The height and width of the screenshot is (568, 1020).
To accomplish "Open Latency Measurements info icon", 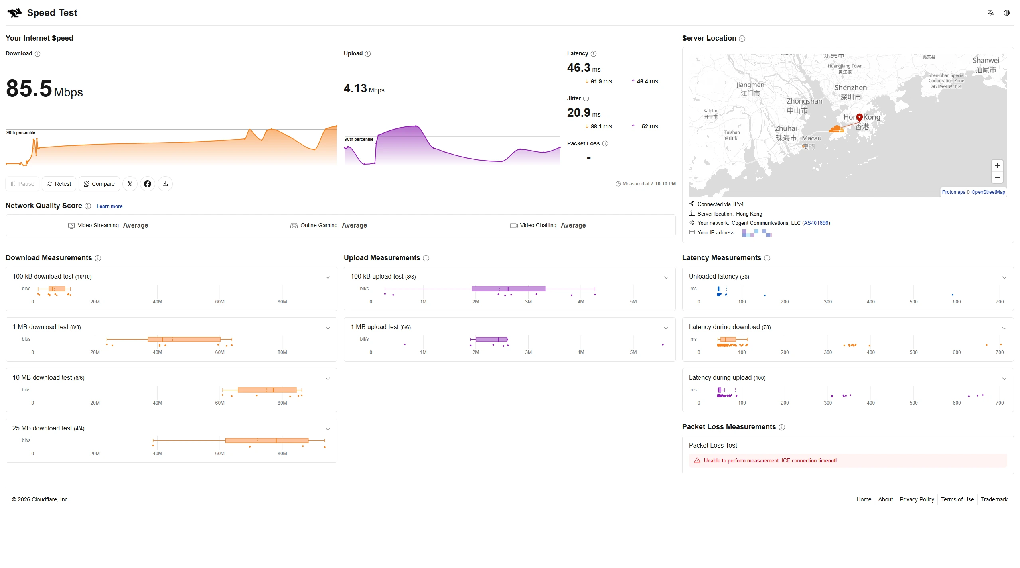I will 767,258.
